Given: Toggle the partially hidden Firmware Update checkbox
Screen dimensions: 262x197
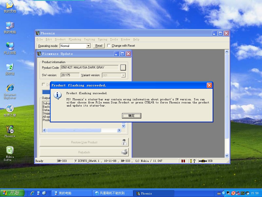Looking at the screenshot, I should 43,84.
